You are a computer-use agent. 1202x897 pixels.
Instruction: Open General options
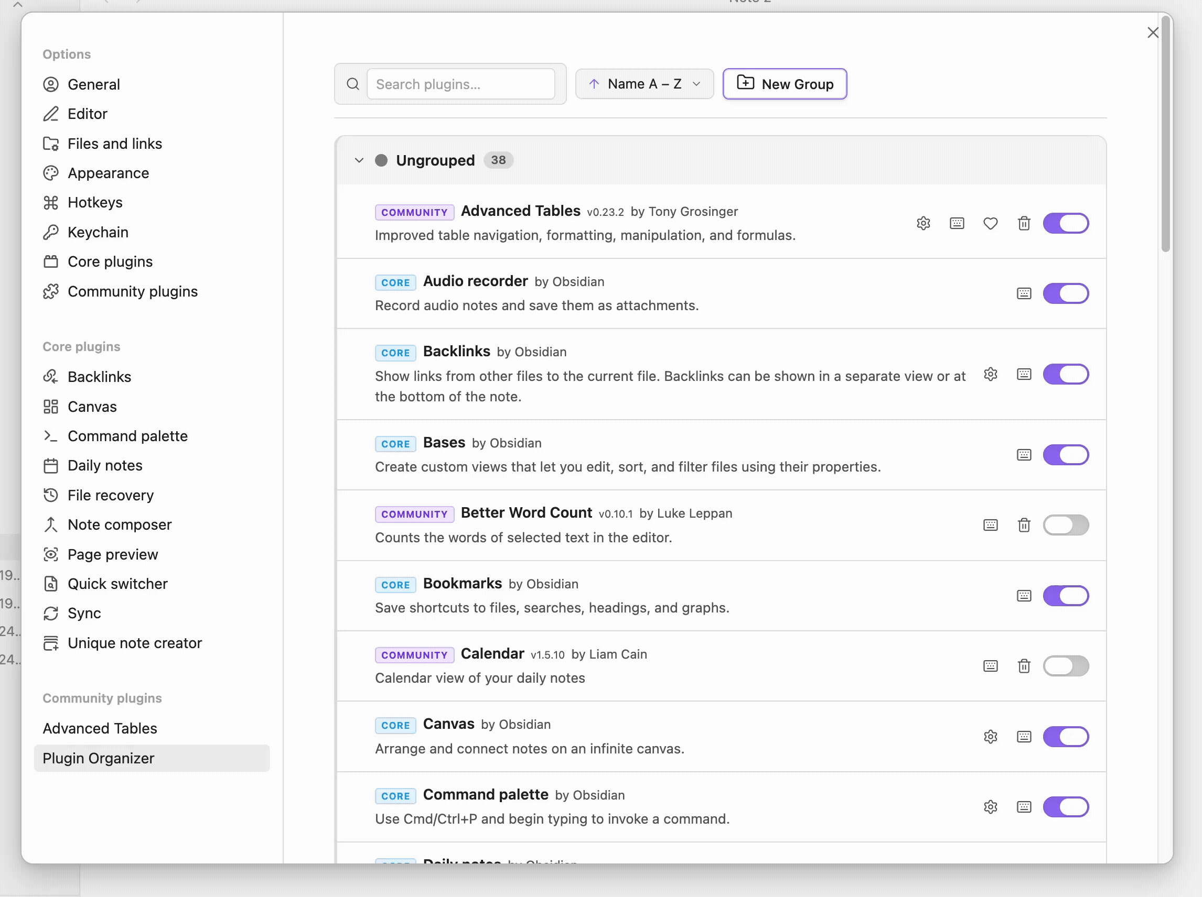pos(152,84)
